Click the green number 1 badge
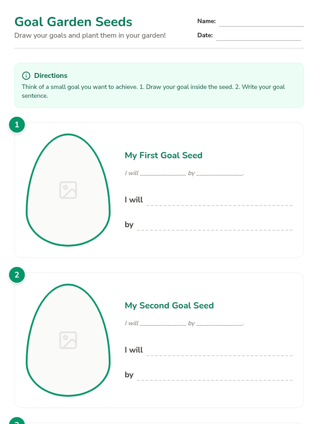Viewport: 318px width, 424px height. pos(17,125)
